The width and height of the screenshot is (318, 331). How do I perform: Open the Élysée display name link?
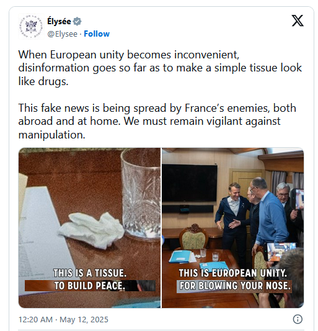pyautogui.click(x=59, y=21)
